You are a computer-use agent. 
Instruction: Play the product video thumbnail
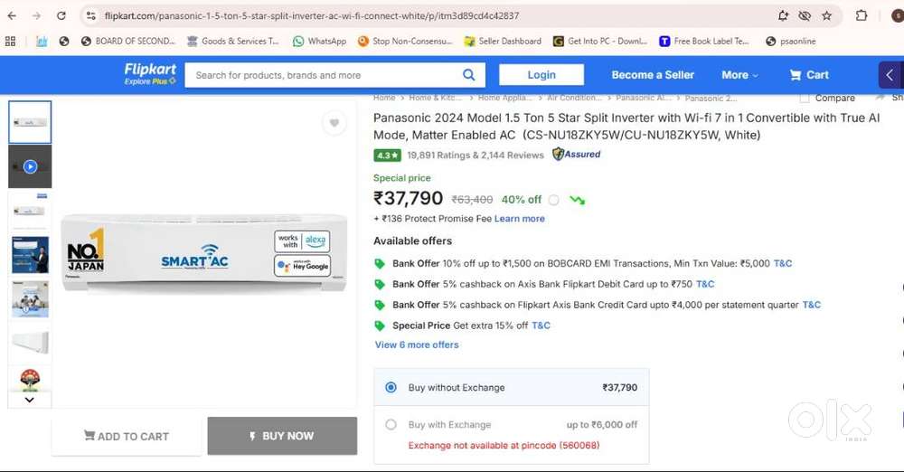(x=30, y=166)
